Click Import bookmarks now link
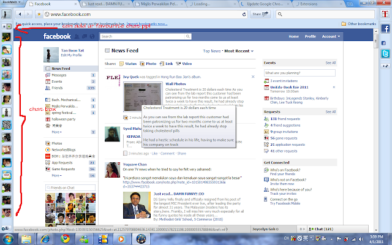 pyautogui.click(x=147, y=24)
